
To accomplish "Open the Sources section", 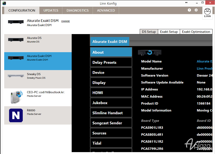I will click(x=111, y=133).
